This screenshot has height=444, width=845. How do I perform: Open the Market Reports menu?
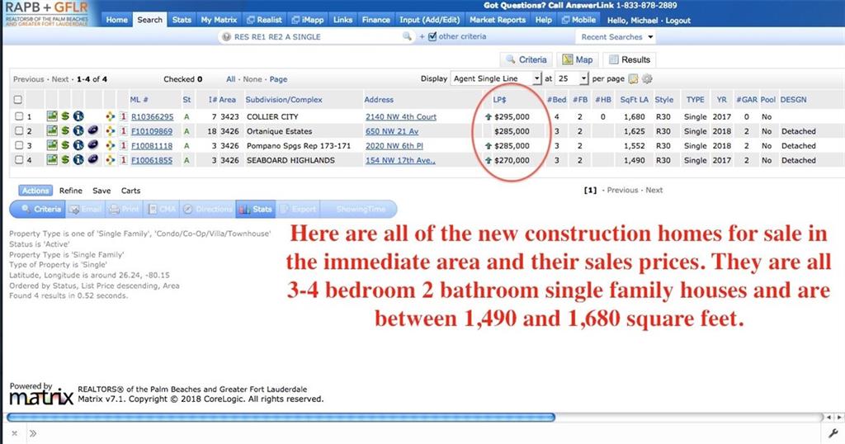point(498,20)
